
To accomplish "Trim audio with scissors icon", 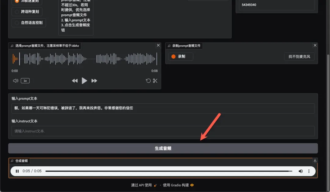I will pos(155,81).
